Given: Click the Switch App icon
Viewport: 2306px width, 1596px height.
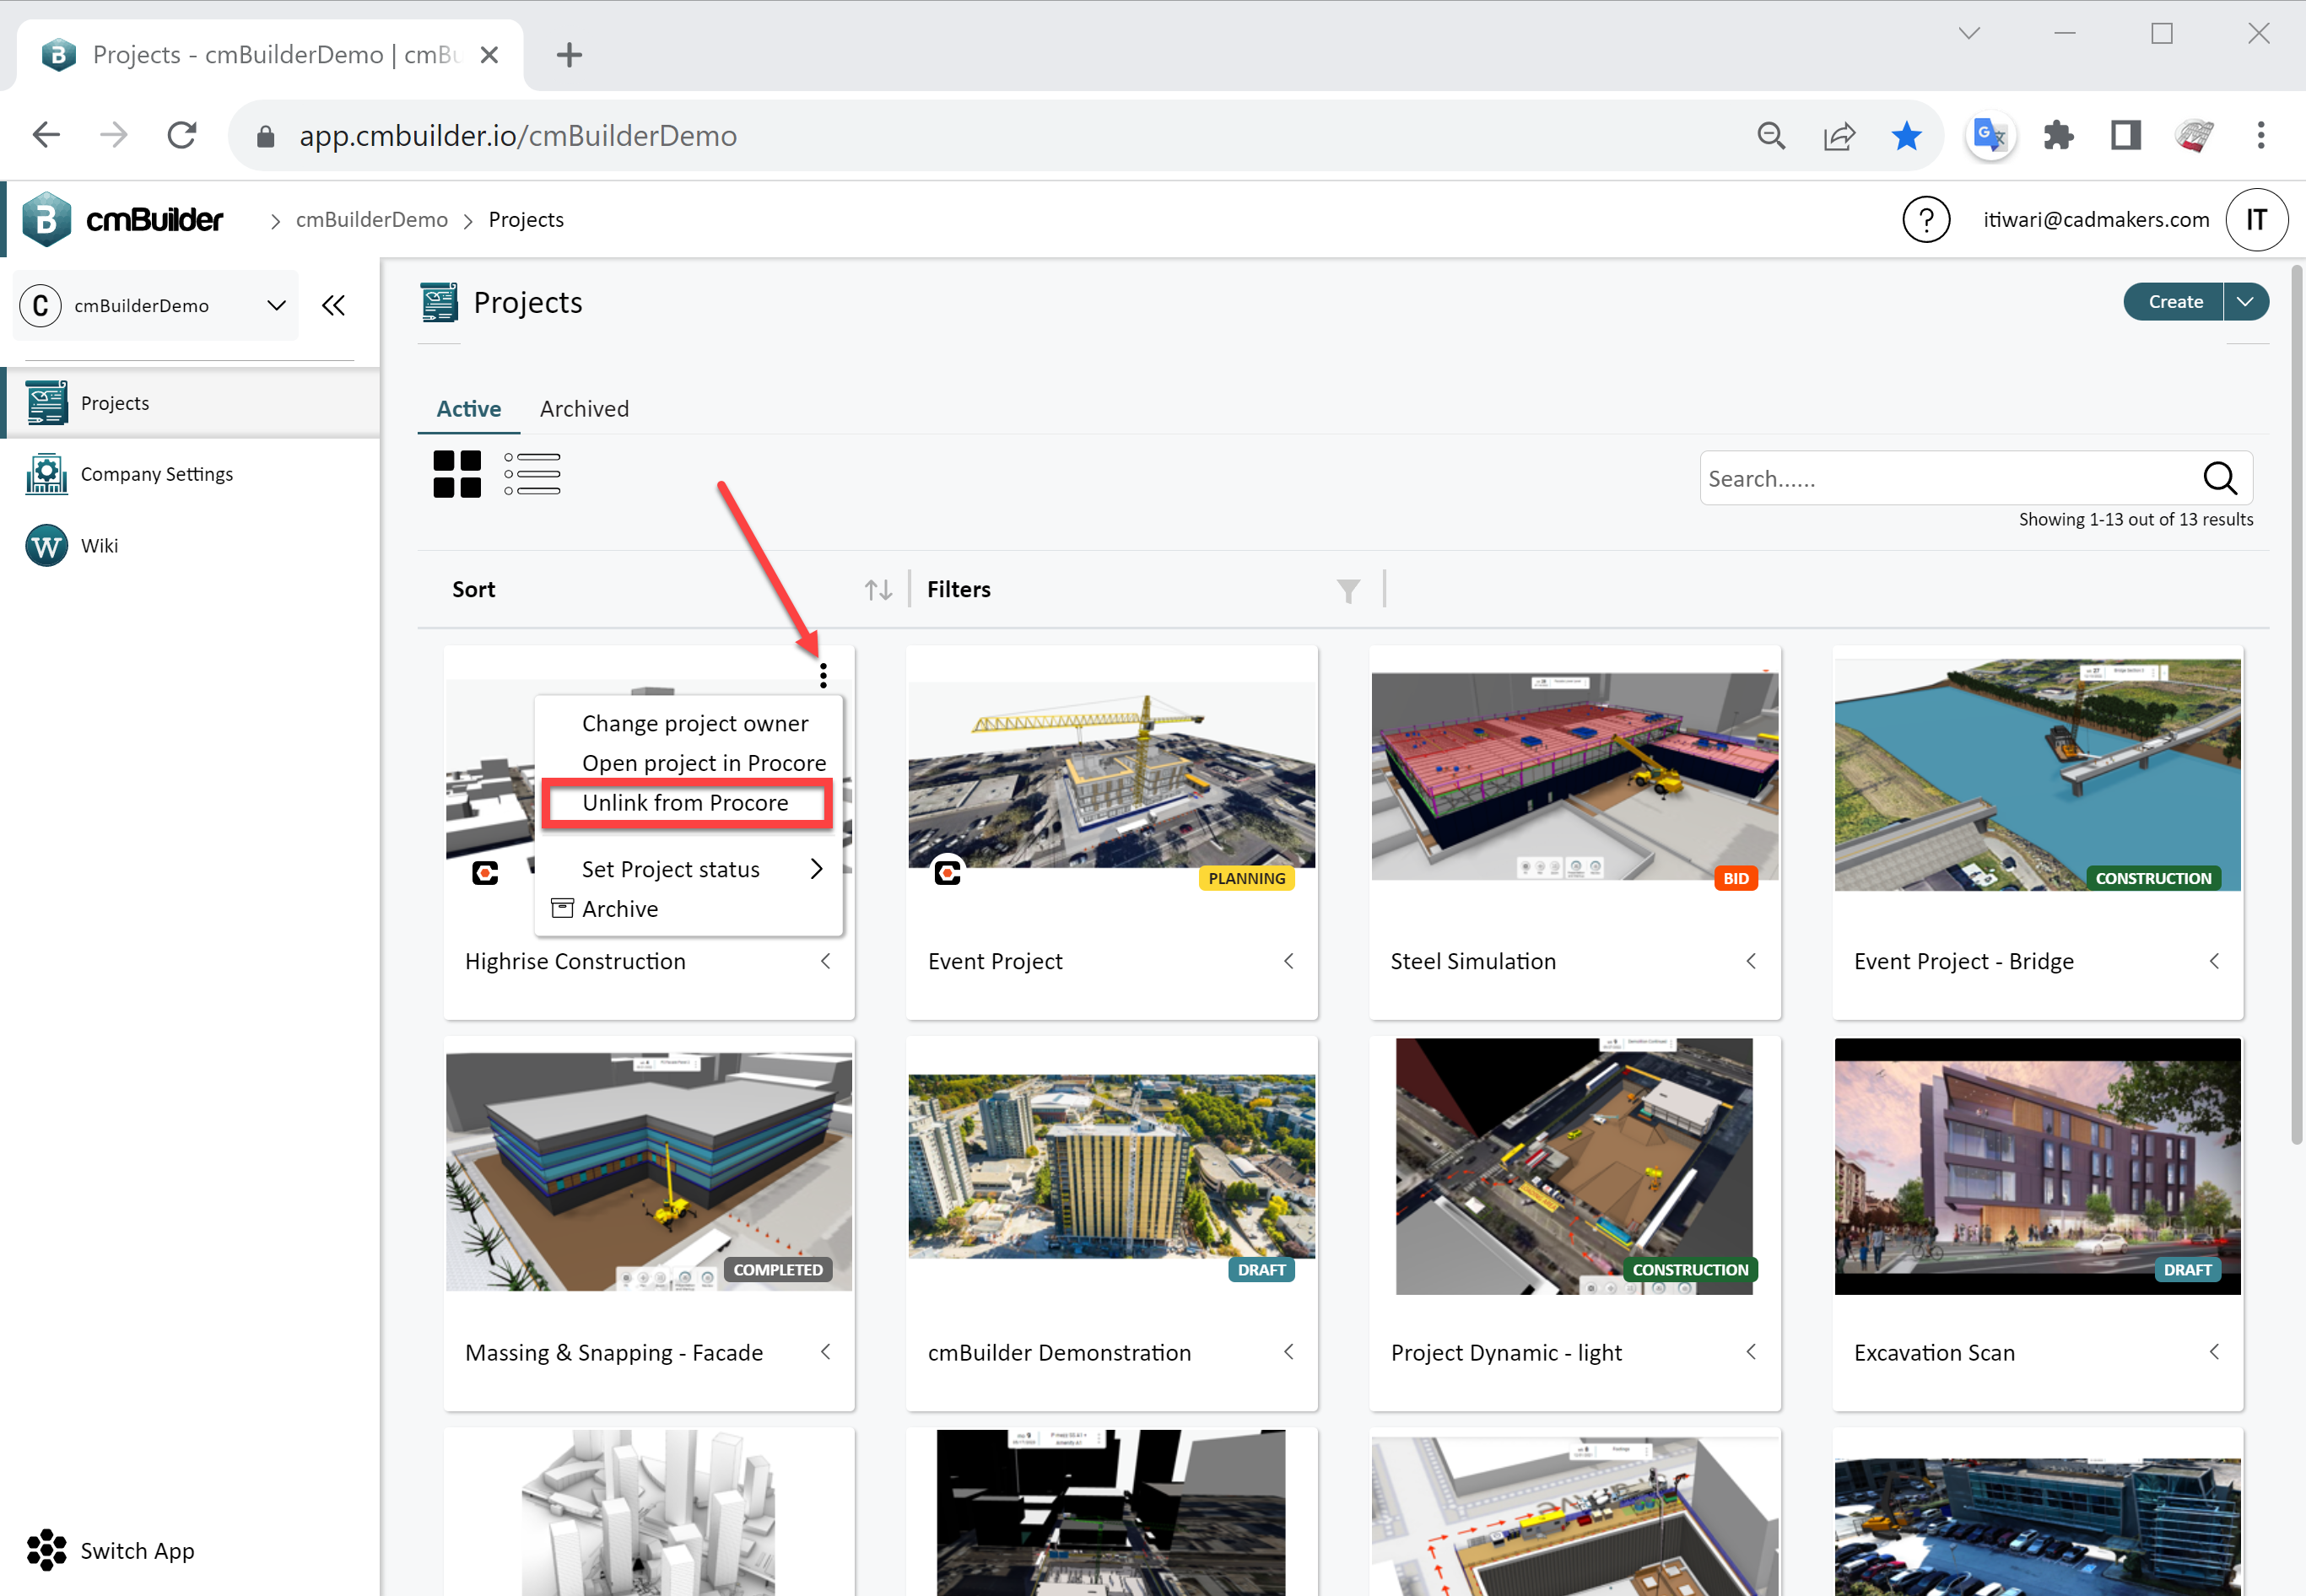Looking at the screenshot, I should pyautogui.click(x=46, y=1549).
